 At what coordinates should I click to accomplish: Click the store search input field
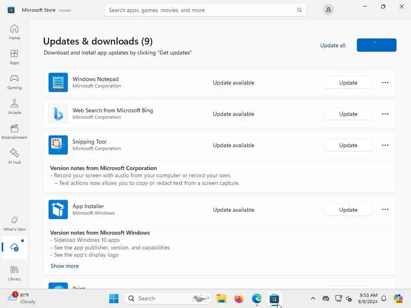coord(205,10)
